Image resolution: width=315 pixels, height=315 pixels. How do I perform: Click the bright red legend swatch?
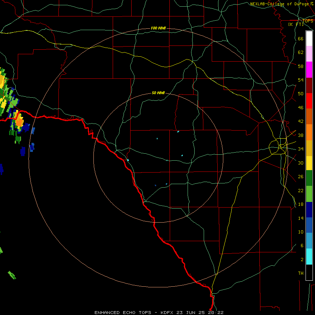309,101
